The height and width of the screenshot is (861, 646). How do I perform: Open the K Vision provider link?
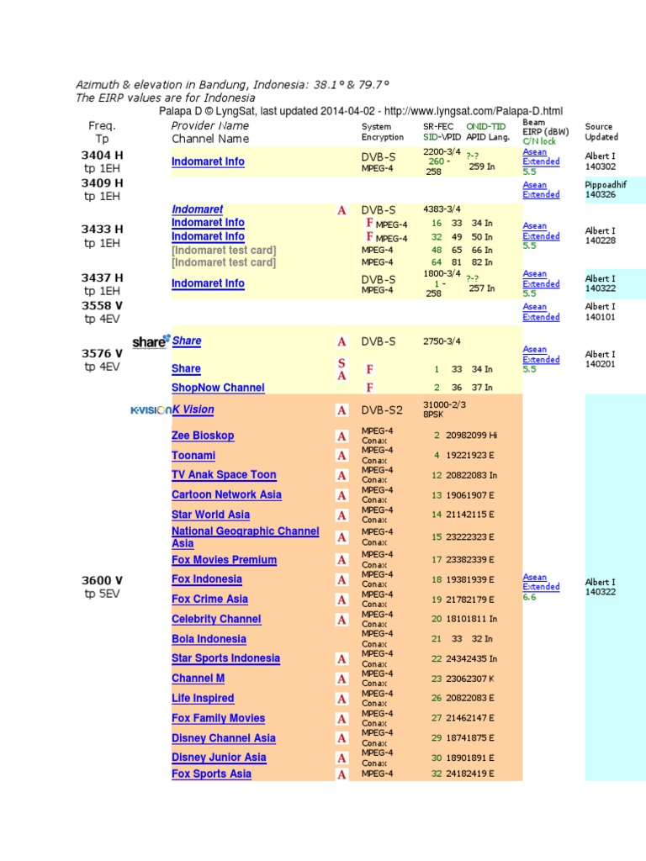(x=193, y=409)
